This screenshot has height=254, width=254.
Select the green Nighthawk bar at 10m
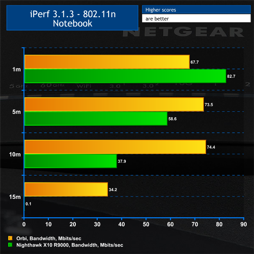coord(70,161)
